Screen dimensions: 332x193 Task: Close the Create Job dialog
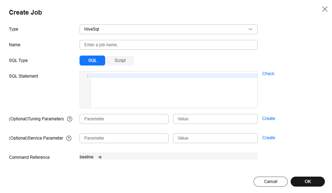[325, 9]
